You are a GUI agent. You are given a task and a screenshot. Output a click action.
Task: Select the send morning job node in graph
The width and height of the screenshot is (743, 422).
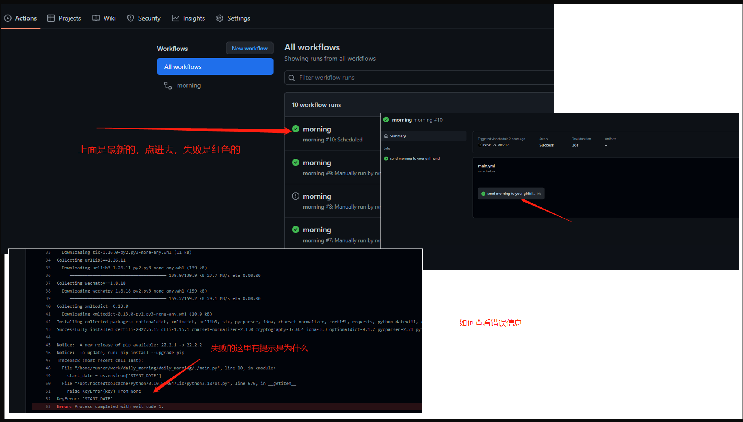pos(511,193)
